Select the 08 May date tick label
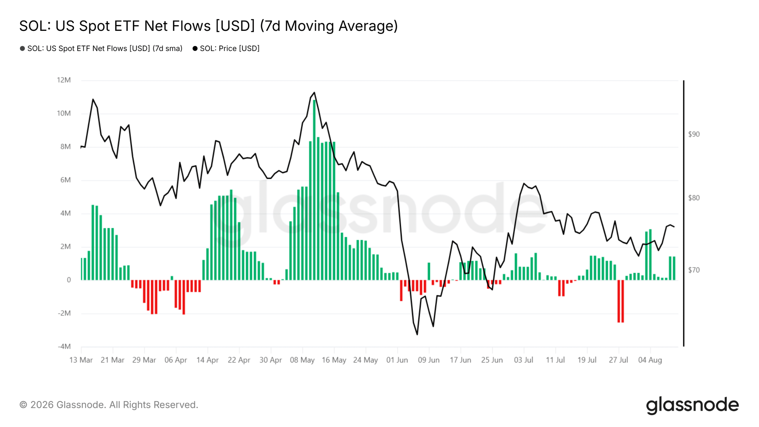Image resolution: width=759 pixels, height=427 pixels. coord(302,360)
